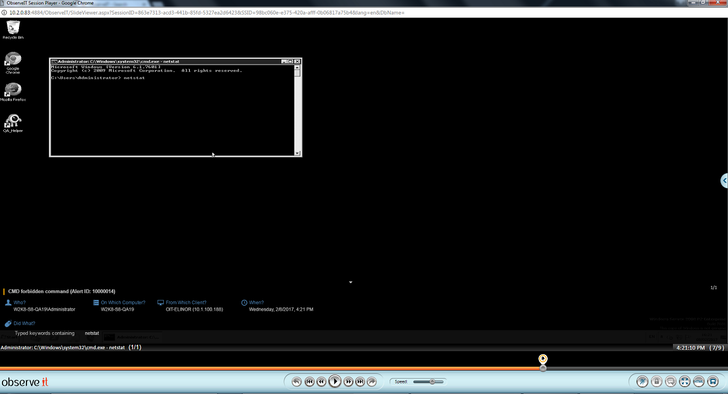Toggle the alerts indicator icon in toolbar
This screenshot has height=394, width=728.
click(x=642, y=381)
